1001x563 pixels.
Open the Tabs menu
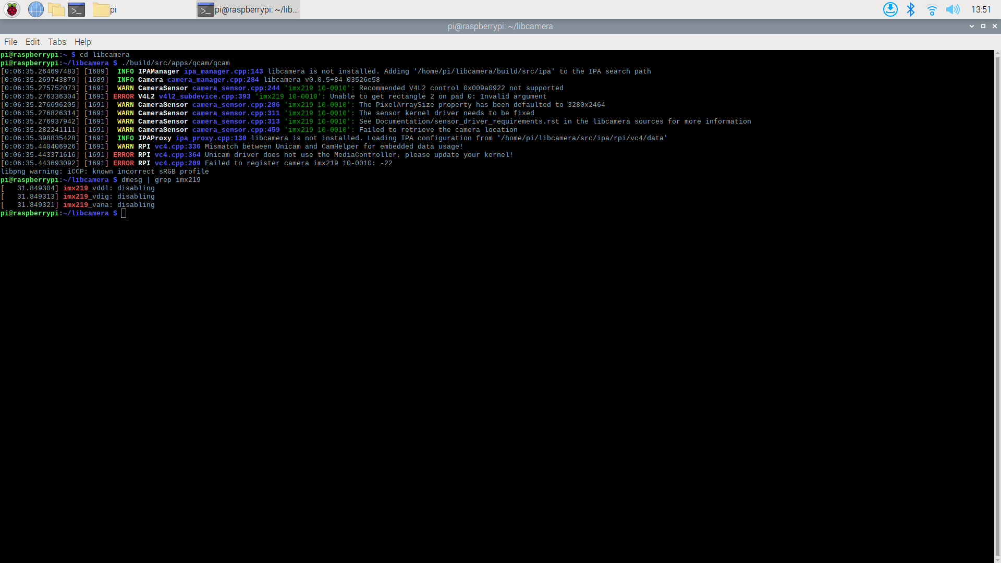pyautogui.click(x=57, y=42)
